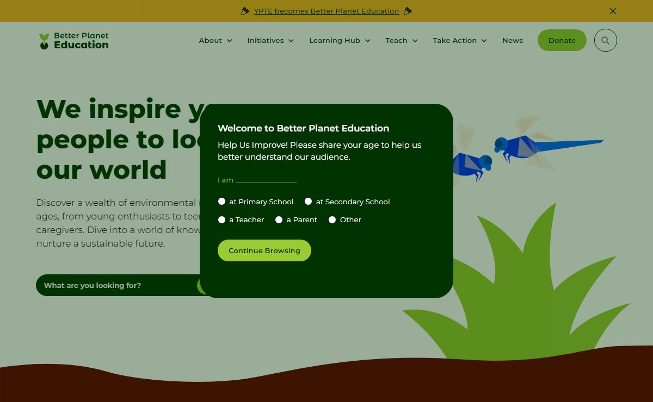Click the Continue Browsing button
The height and width of the screenshot is (402, 653).
pos(264,250)
